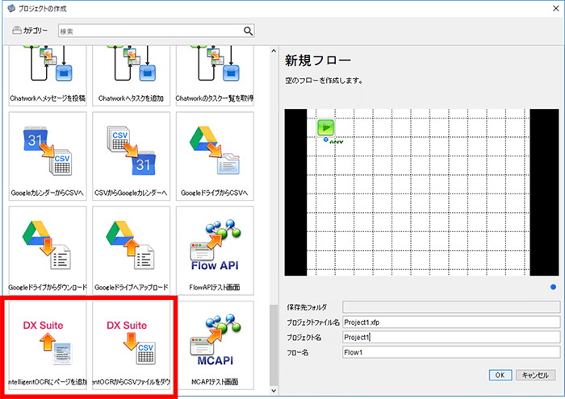Select DX Suite OCRからCSVファイルをダウンロード template
Image resolution: width=565 pixels, height=399 pixels.
(131, 345)
